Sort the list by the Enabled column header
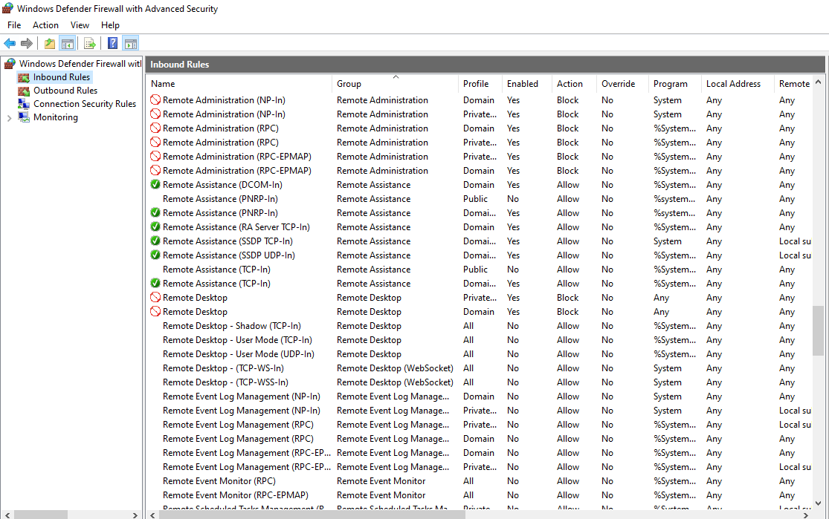Screen dimensions: 829x519 [522, 84]
